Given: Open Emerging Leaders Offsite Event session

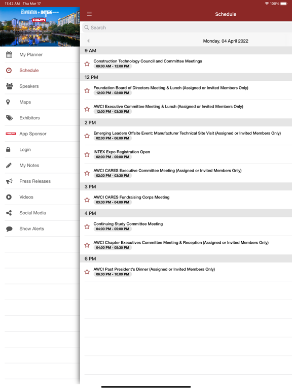Looking at the screenshot, I should pos(186,136).
